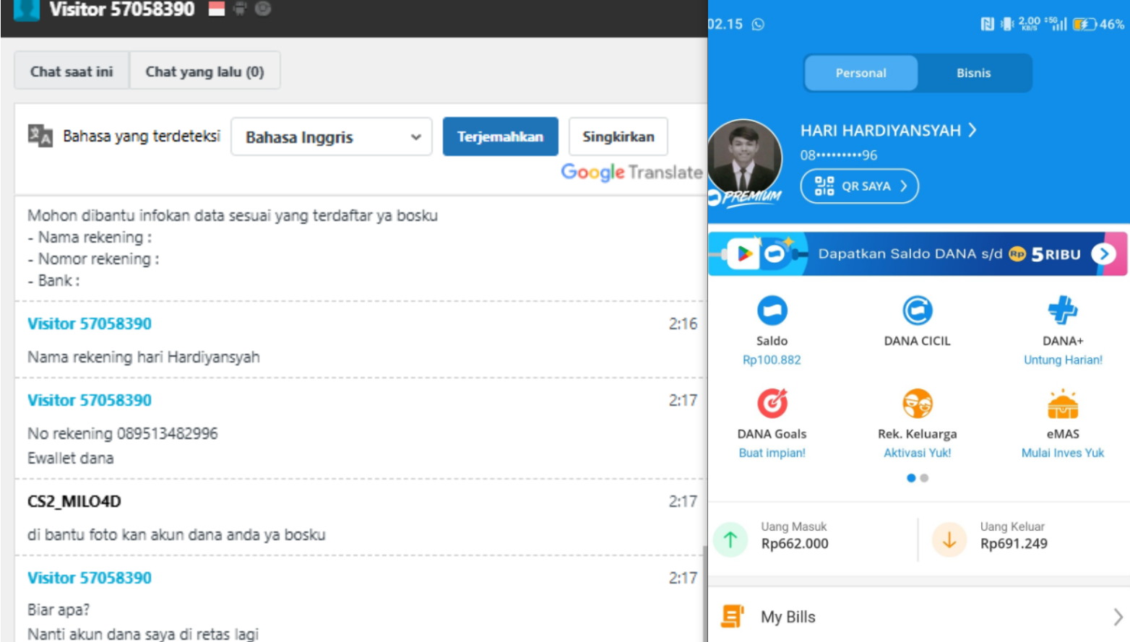Image resolution: width=1130 pixels, height=642 pixels.
Task: Click the Singkirkan button
Action: click(x=618, y=136)
